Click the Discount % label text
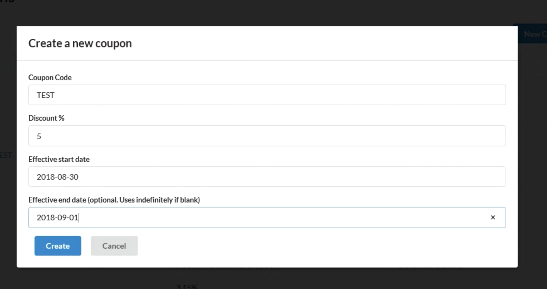This screenshot has height=289, width=547. pos(46,118)
